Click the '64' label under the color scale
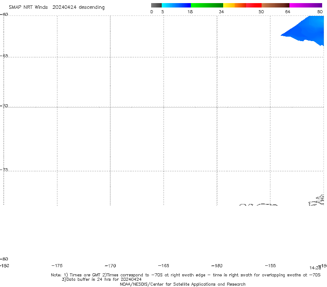Image resolution: width=327 pixels, height=287 pixels. click(288, 11)
